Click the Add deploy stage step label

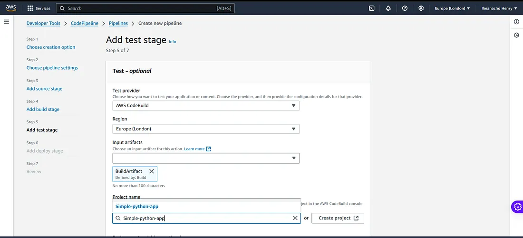[x=45, y=151]
